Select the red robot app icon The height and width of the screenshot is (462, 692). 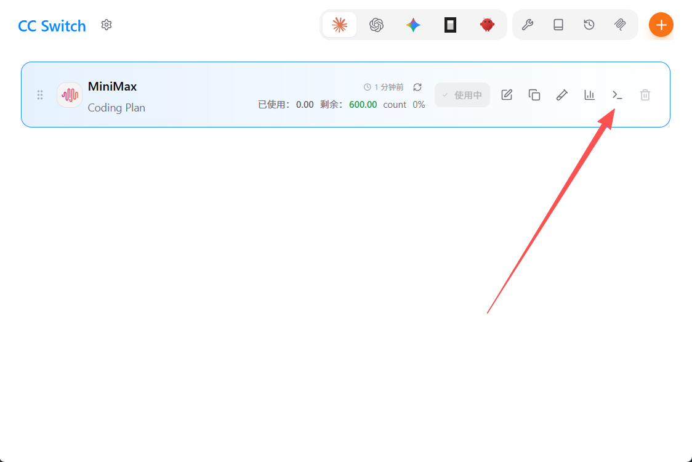coord(487,25)
